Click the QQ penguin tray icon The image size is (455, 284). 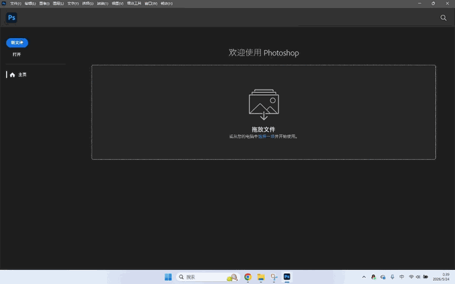click(373, 277)
